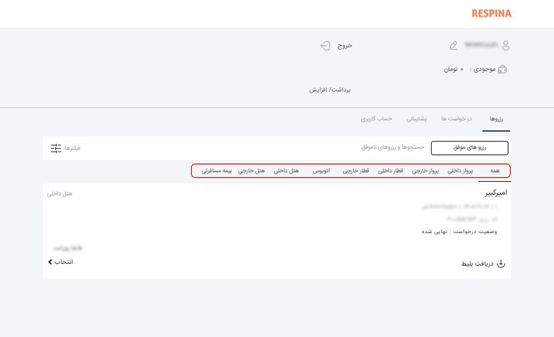Filter reservations by پرواز داخلی
The height and width of the screenshot is (337, 554).
point(461,171)
